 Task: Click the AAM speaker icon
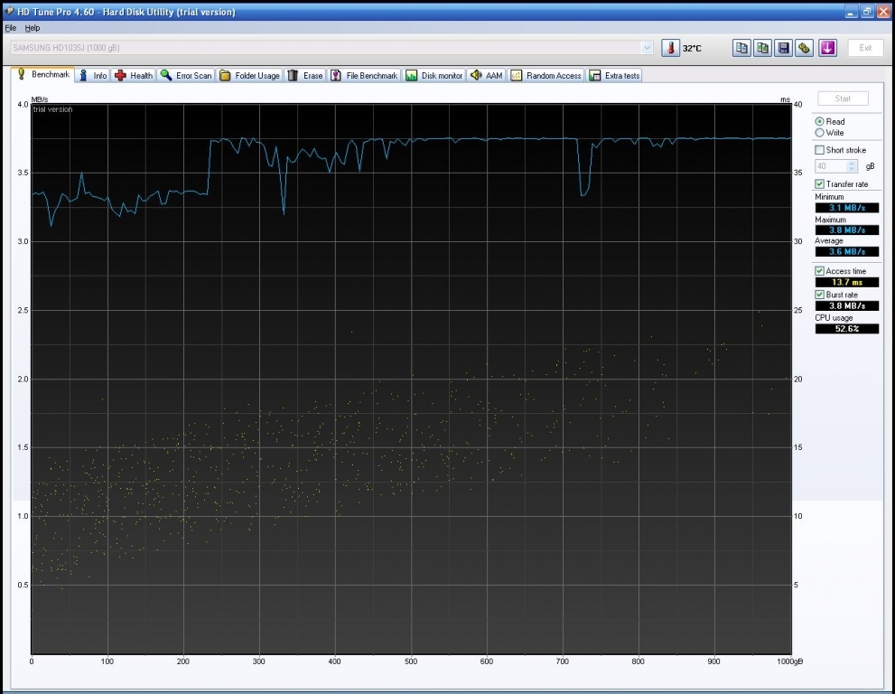pos(476,75)
